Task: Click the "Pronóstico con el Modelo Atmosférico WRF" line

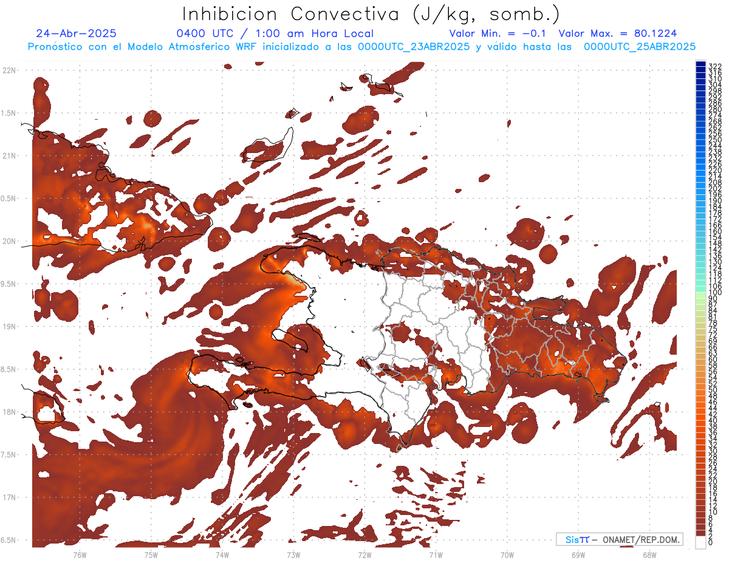Action: tap(361, 47)
